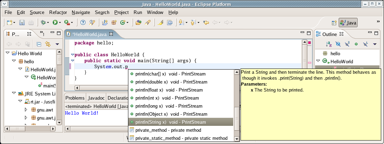This screenshot has width=384, height=144.
Task: Click the Open Perspective icon
Action: coord(334,23)
